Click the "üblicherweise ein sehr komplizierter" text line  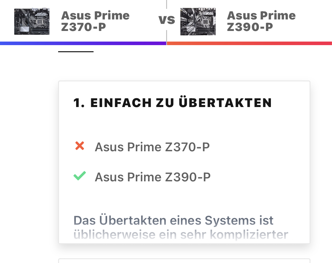coord(181,235)
